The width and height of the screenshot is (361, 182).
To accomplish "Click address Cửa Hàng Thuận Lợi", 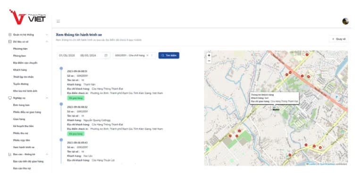I will [103, 160].
